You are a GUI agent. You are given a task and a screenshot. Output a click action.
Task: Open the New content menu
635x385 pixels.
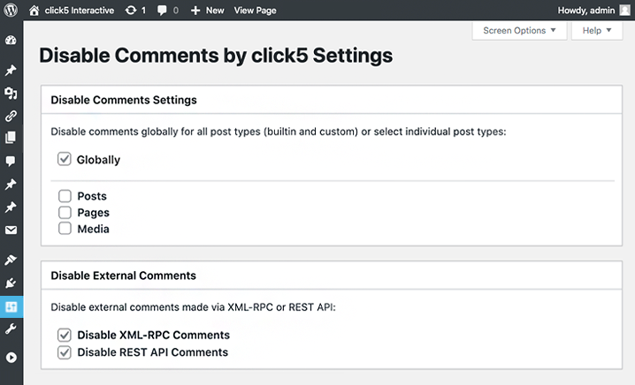pyautogui.click(x=215, y=11)
